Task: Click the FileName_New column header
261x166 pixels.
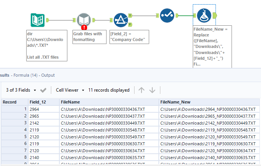Action: (209, 102)
